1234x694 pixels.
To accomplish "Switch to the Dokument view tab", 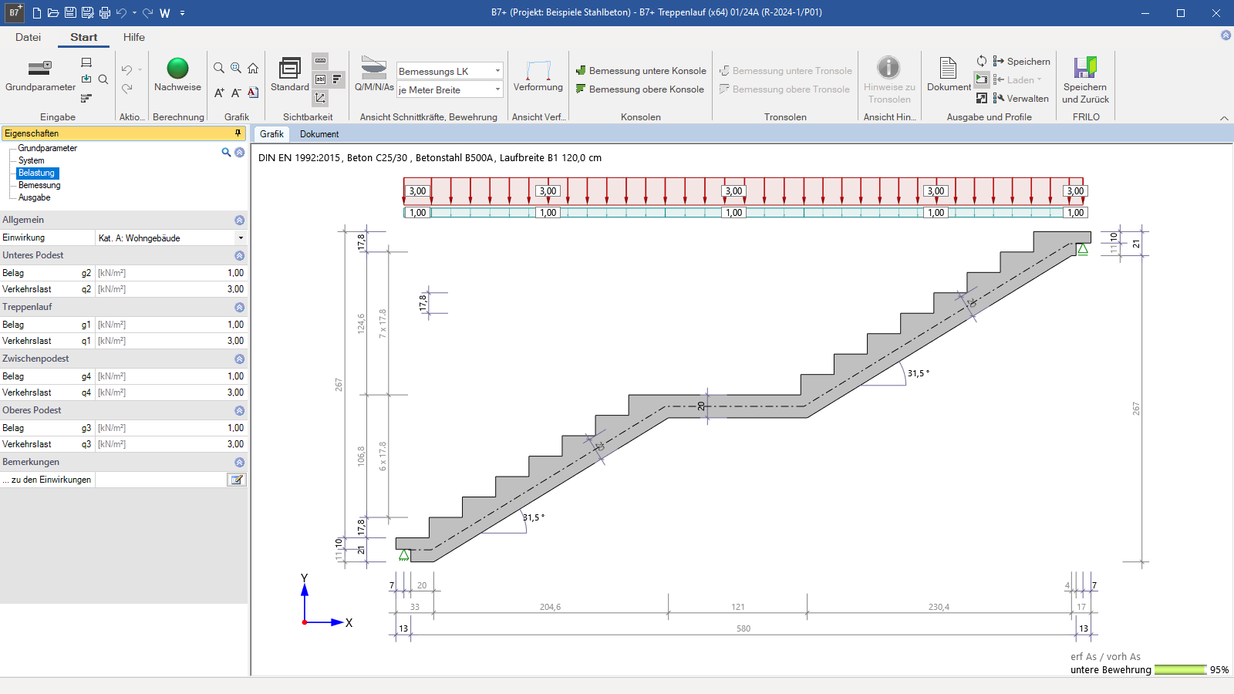I will 319,134.
